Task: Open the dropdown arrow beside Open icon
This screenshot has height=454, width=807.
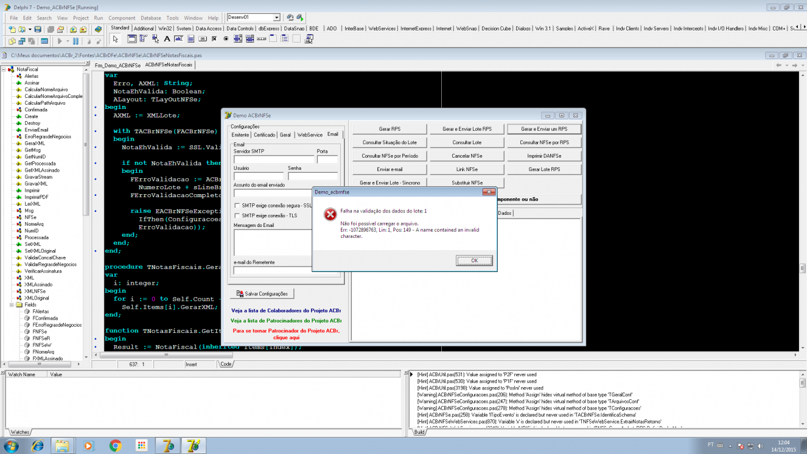Action: click(30, 29)
